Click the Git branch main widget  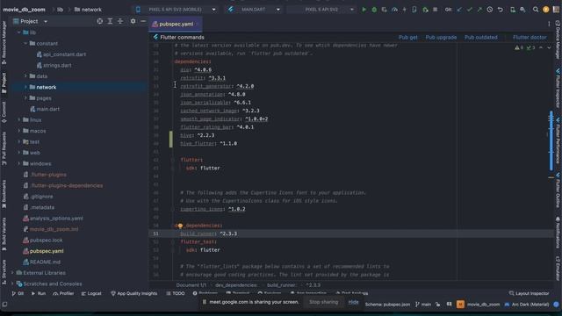[423, 305]
